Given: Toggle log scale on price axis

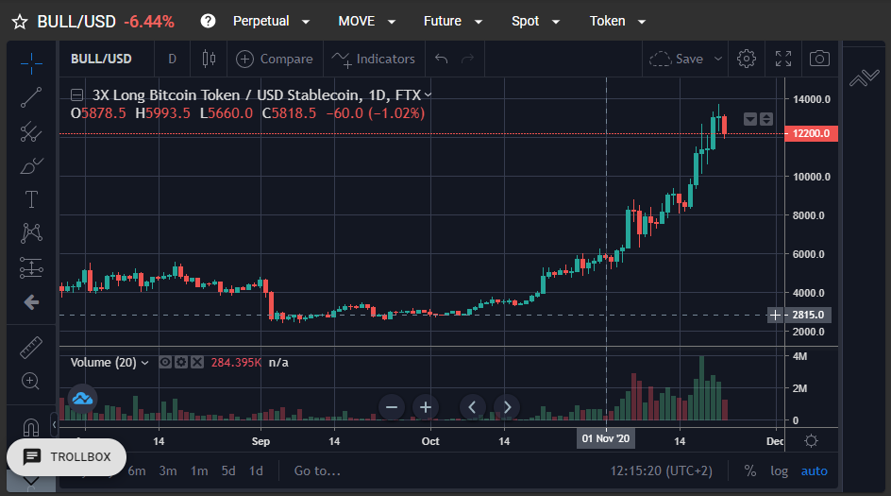Looking at the screenshot, I should point(779,471).
